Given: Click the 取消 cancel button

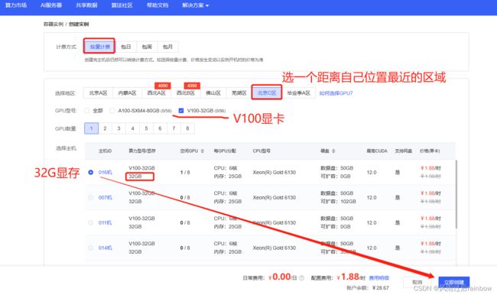Looking at the screenshot, I should coord(417,282).
